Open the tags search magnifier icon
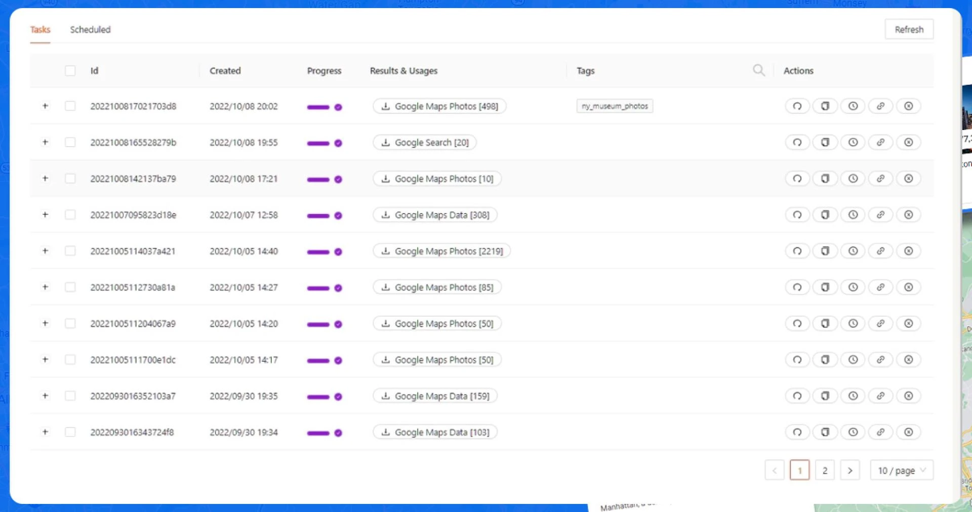The height and width of the screenshot is (512, 972). click(758, 70)
